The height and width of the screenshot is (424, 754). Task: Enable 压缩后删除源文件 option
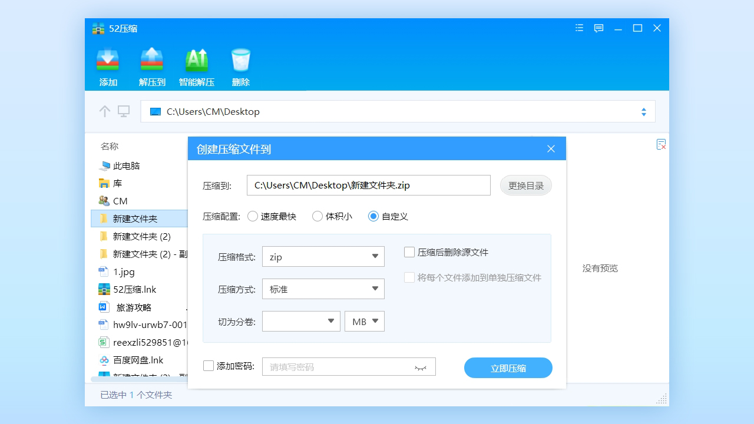coord(409,252)
